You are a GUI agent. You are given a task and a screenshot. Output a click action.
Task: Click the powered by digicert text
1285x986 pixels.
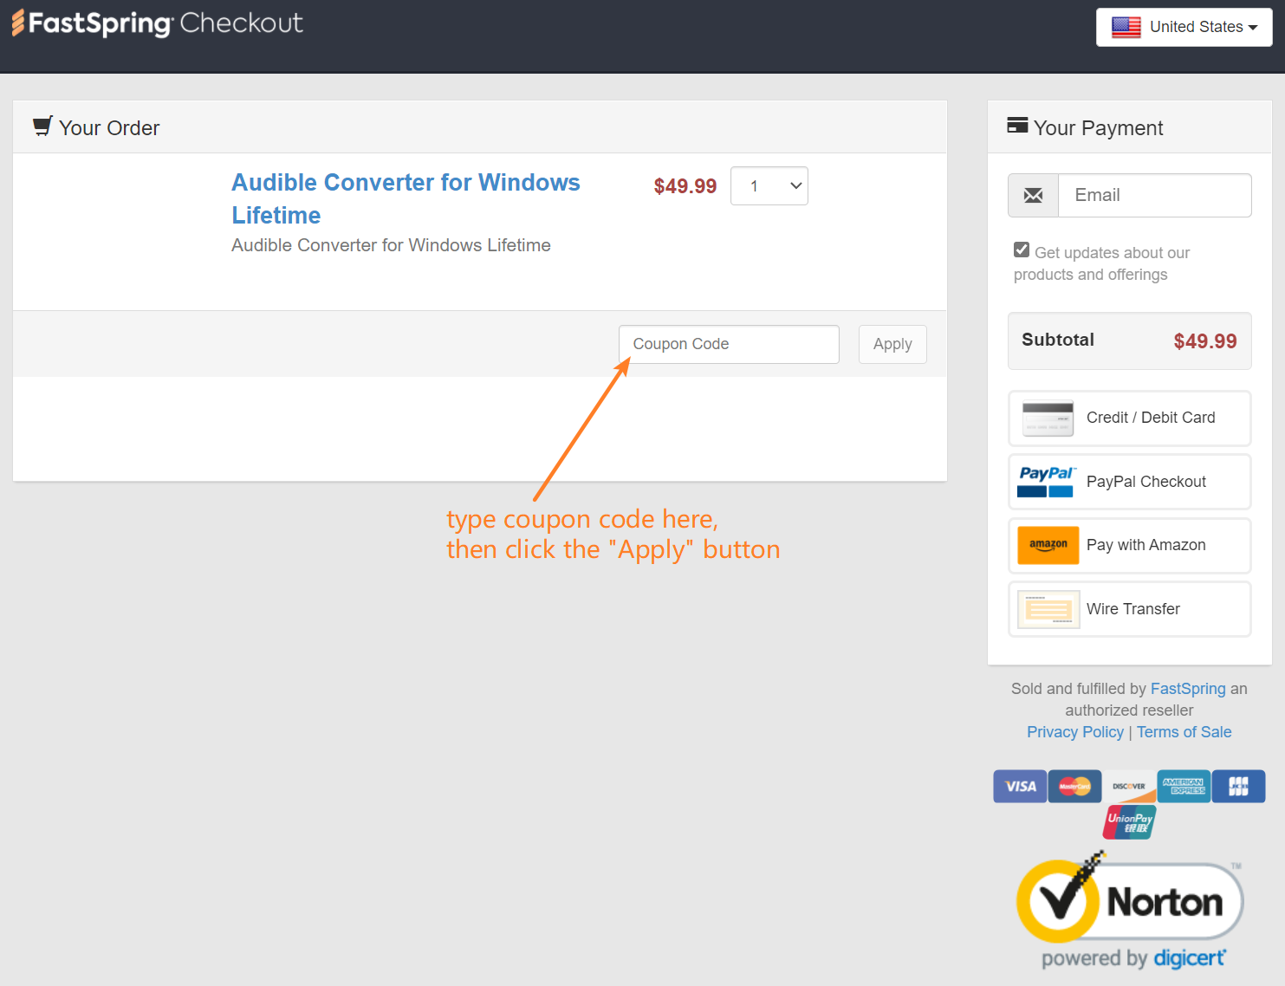(x=1133, y=958)
